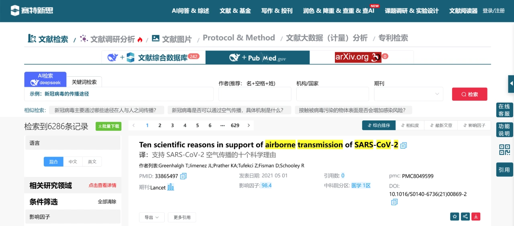Go to the next results page arrow
Screen dimensions: 514x226
pyautogui.click(x=249, y=126)
